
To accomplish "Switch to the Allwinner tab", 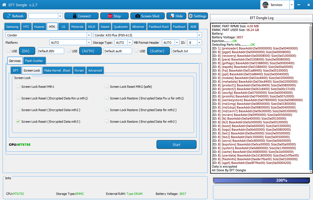I will (138, 26).
